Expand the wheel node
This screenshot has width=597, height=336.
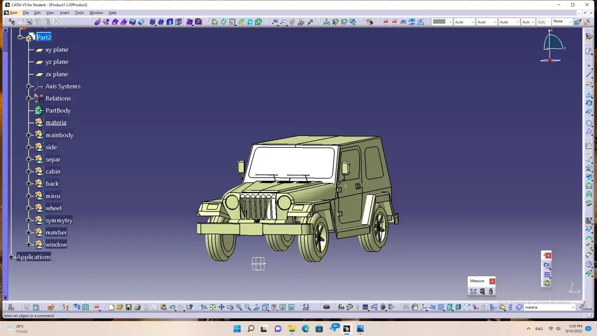tap(28, 208)
